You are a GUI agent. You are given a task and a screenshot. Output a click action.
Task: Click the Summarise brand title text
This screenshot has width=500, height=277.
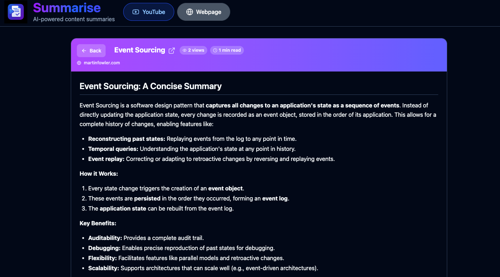pyautogui.click(x=67, y=8)
